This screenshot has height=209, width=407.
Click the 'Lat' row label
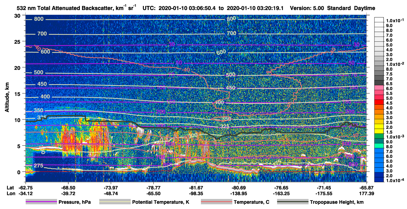[10, 187]
